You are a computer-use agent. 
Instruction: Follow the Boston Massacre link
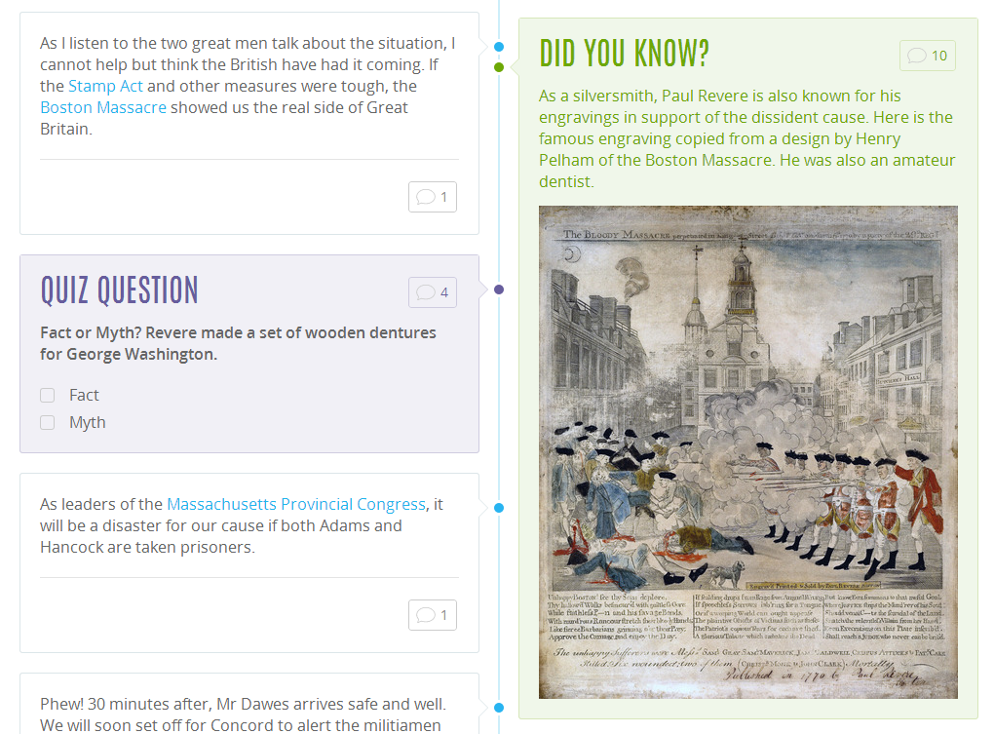pyautogui.click(x=103, y=107)
